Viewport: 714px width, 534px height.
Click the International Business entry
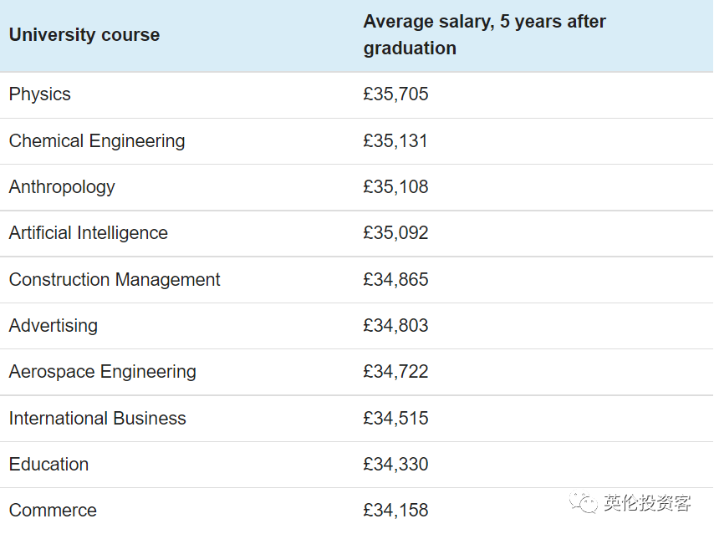[98, 419]
